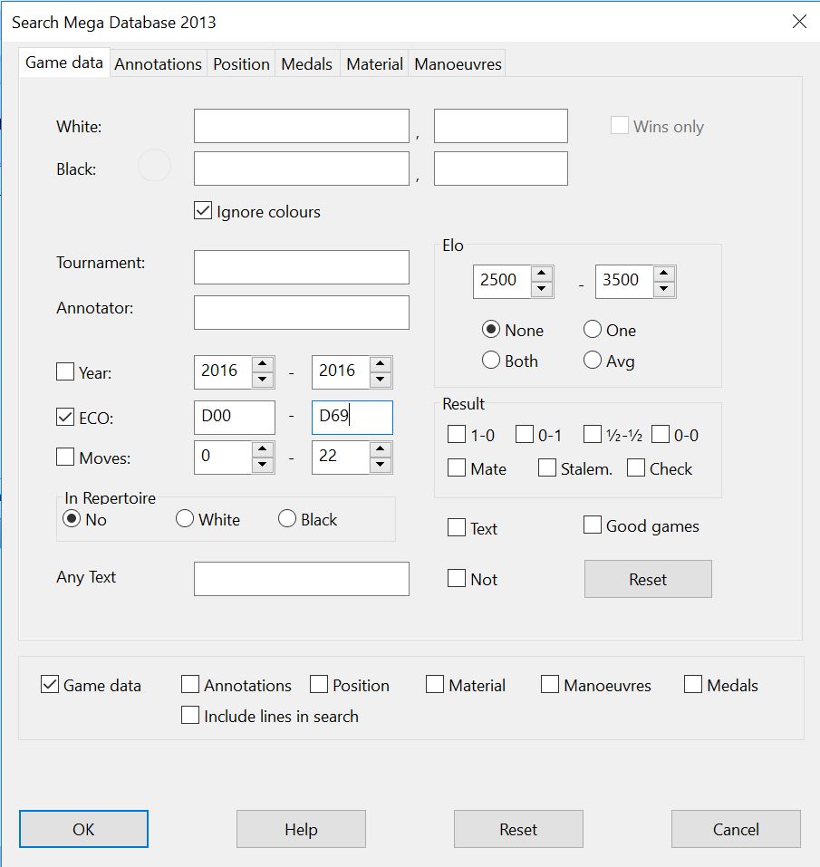Screen dimensions: 820x867
Task: Check the ½-½ draw result checkbox
Action: point(593,435)
